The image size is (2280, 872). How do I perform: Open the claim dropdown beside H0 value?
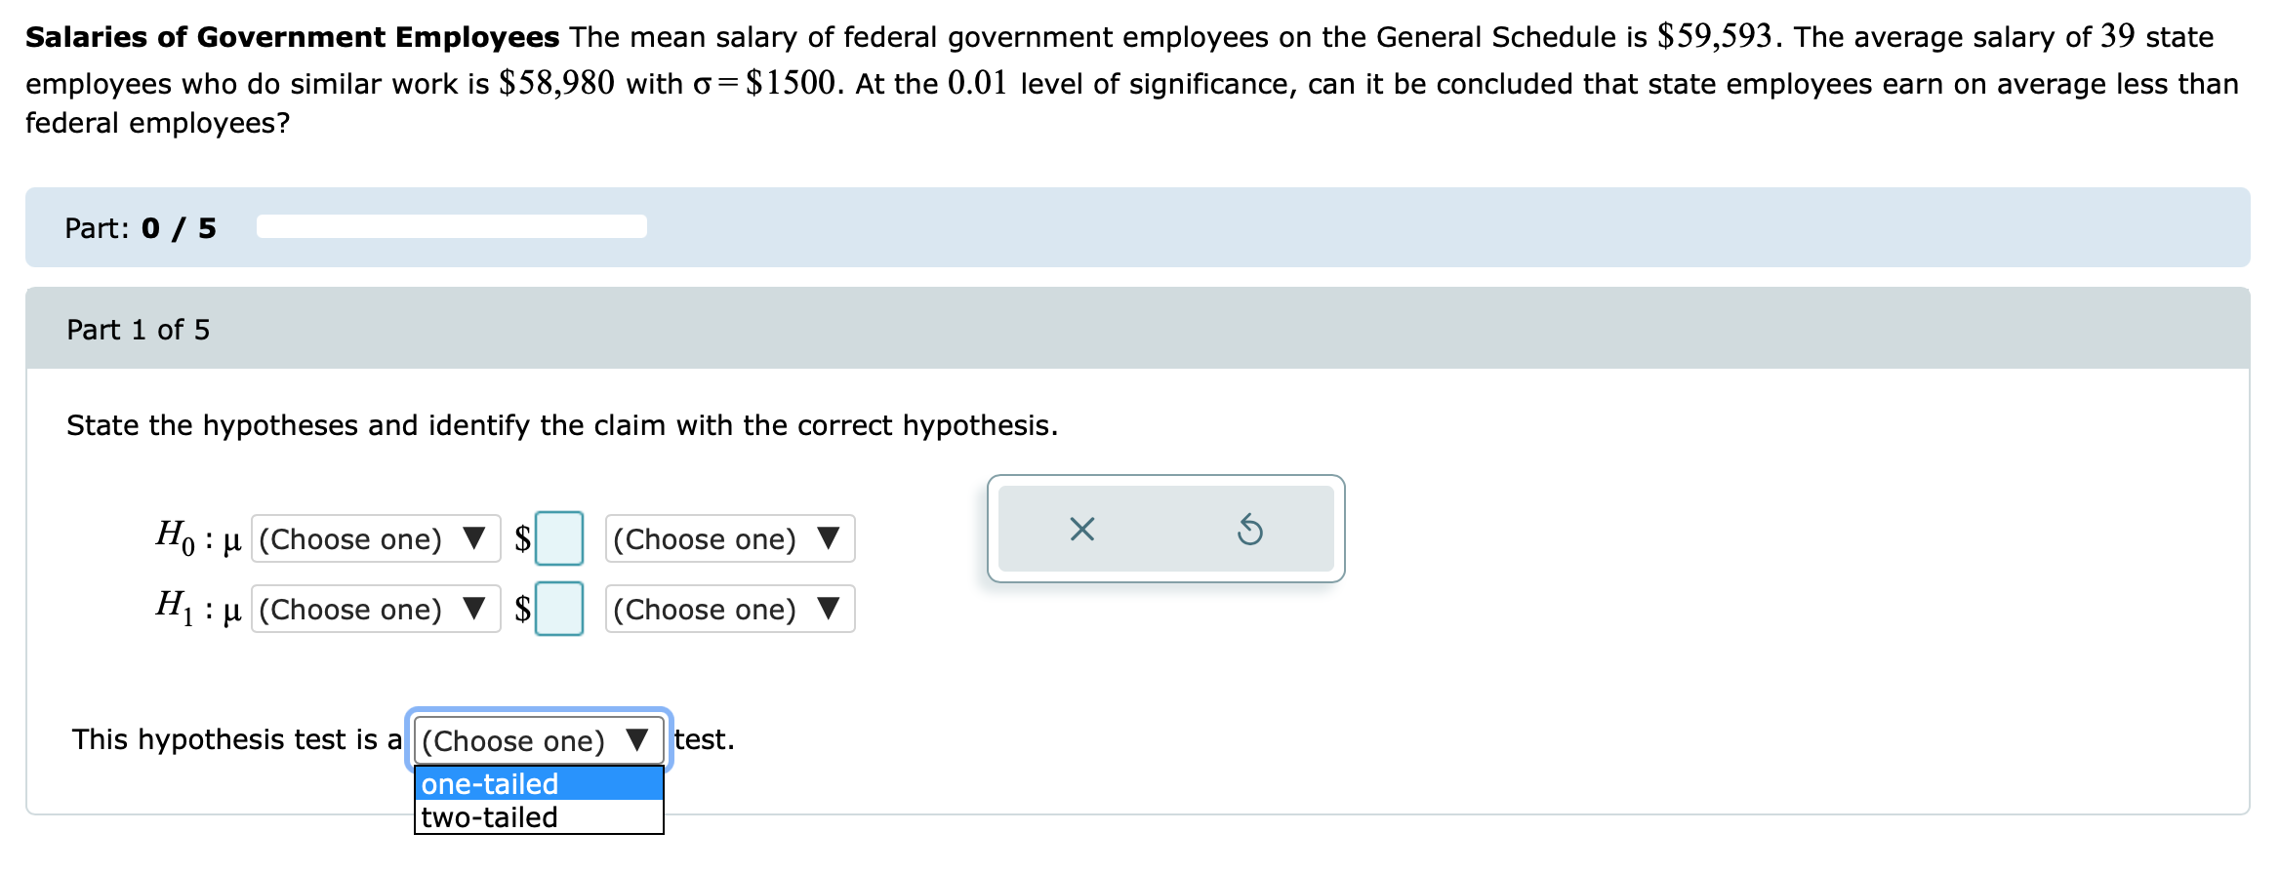730,538
